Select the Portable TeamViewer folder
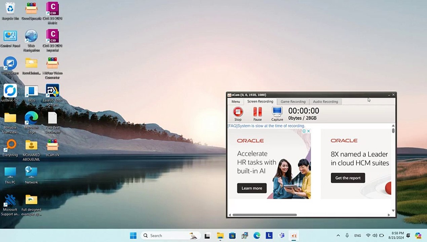427x242 pixels. pos(10,123)
